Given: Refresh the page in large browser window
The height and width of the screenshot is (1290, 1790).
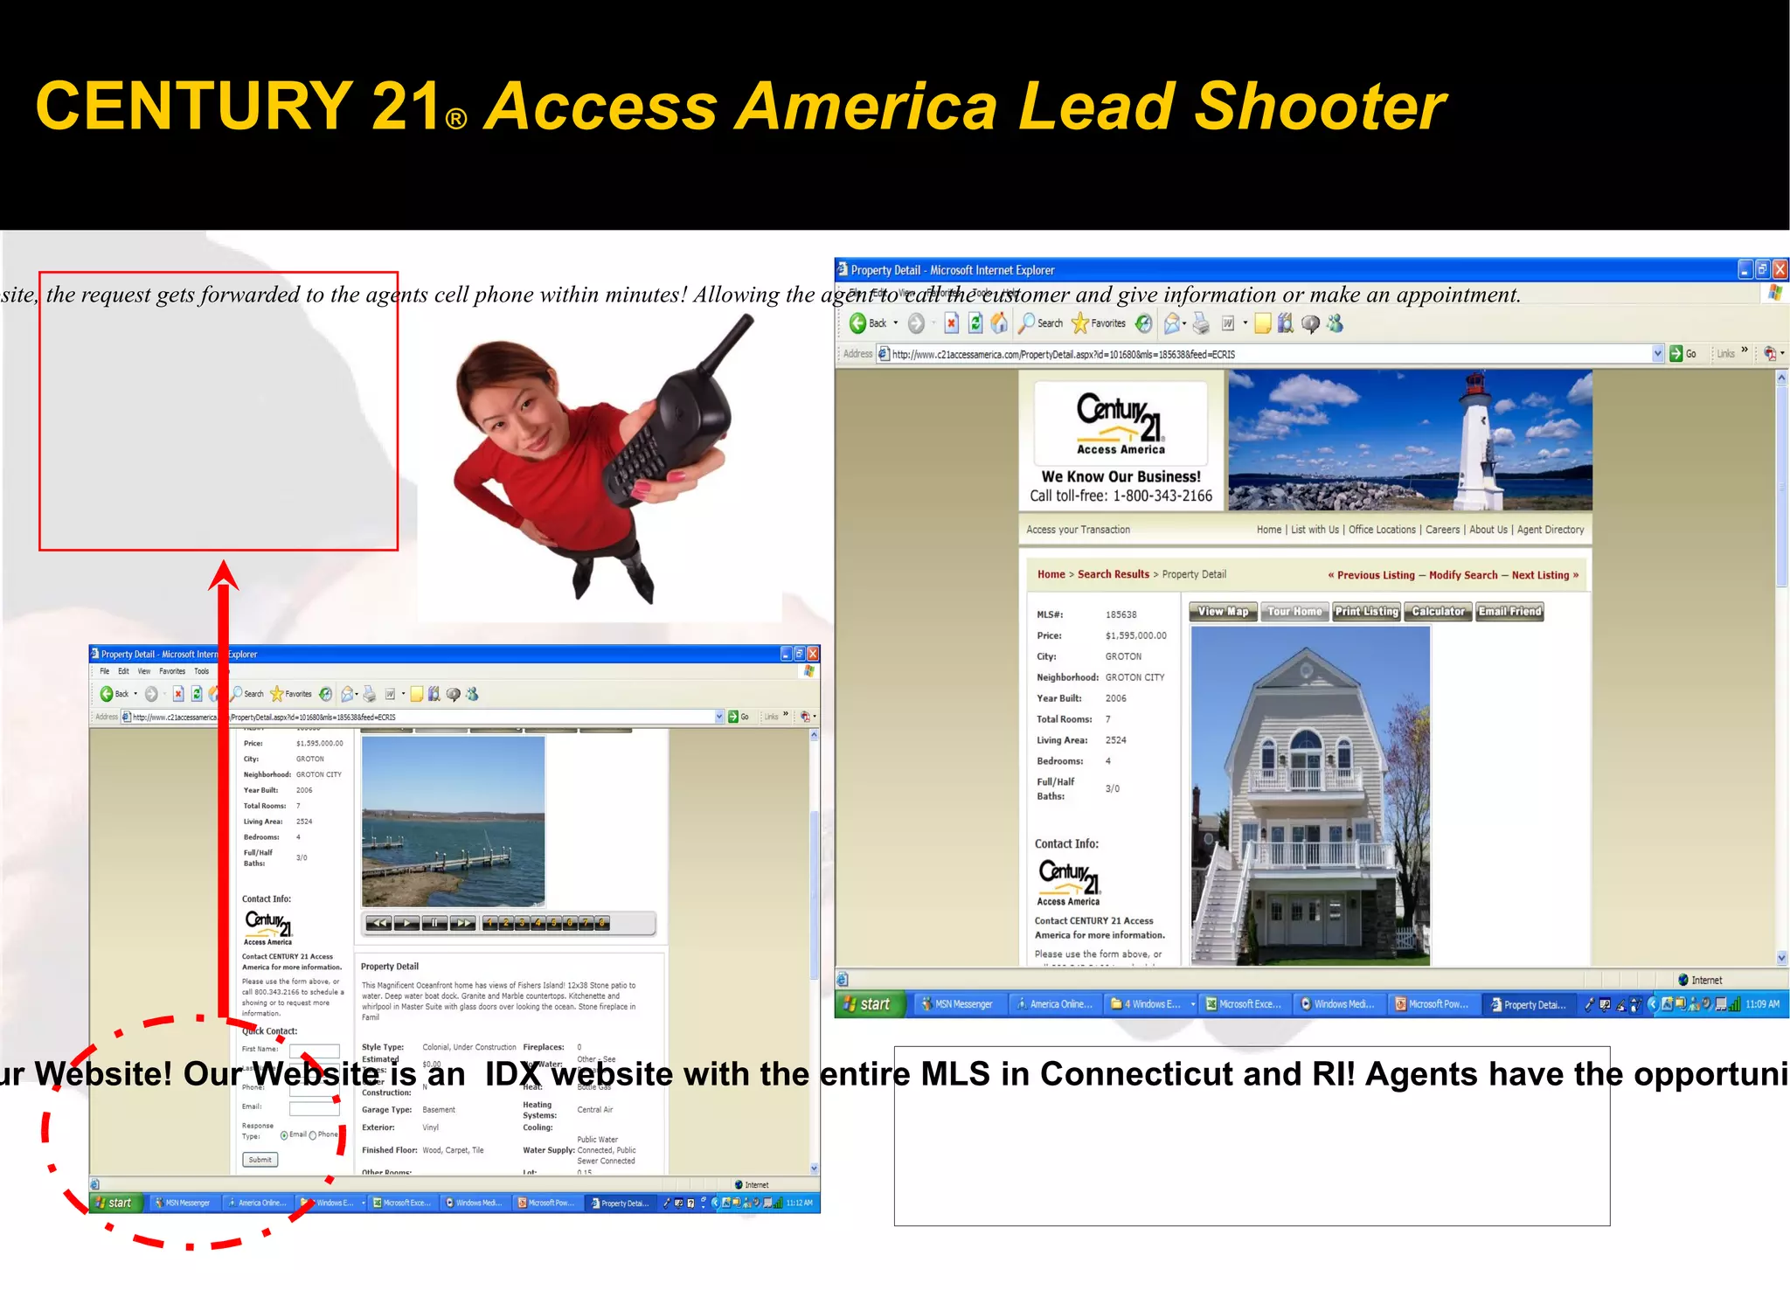Looking at the screenshot, I should click(x=975, y=323).
